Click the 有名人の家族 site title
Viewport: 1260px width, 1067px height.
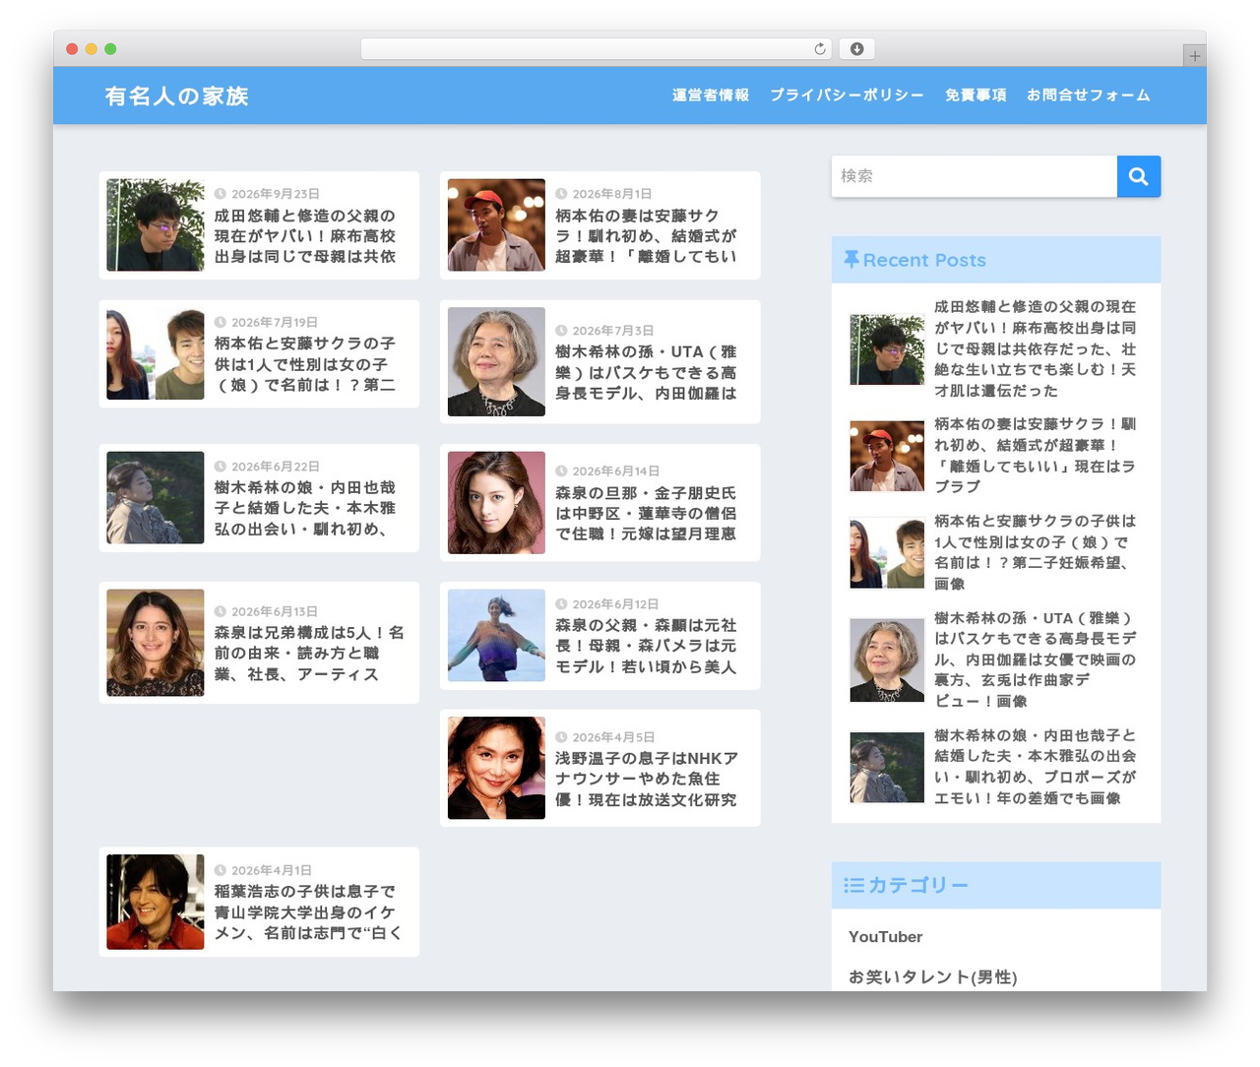177,95
